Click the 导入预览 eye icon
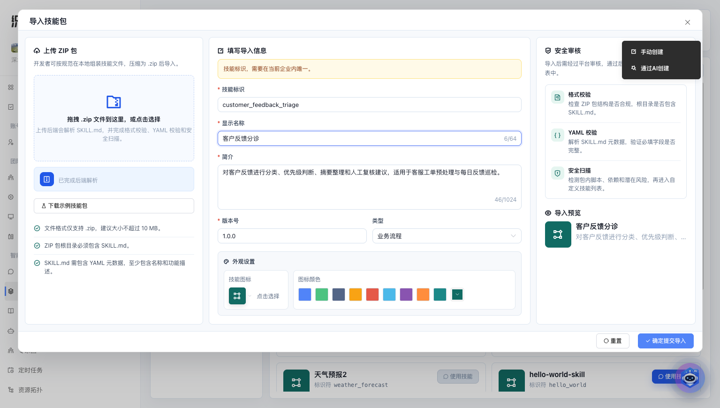Screen dimensions: 720x408 click(x=548, y=213)
